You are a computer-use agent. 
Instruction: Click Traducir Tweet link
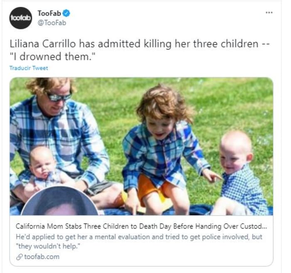point(29,68)
